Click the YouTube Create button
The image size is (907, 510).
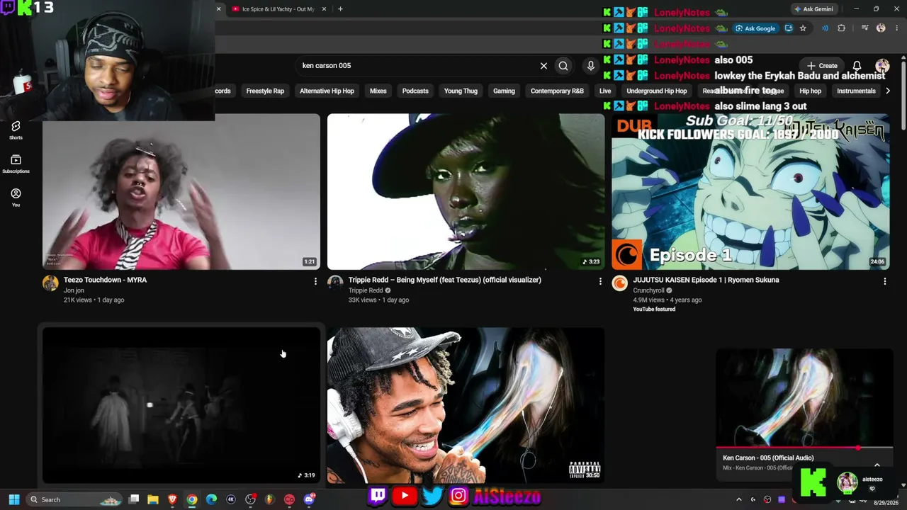click(x=822, y=66)
